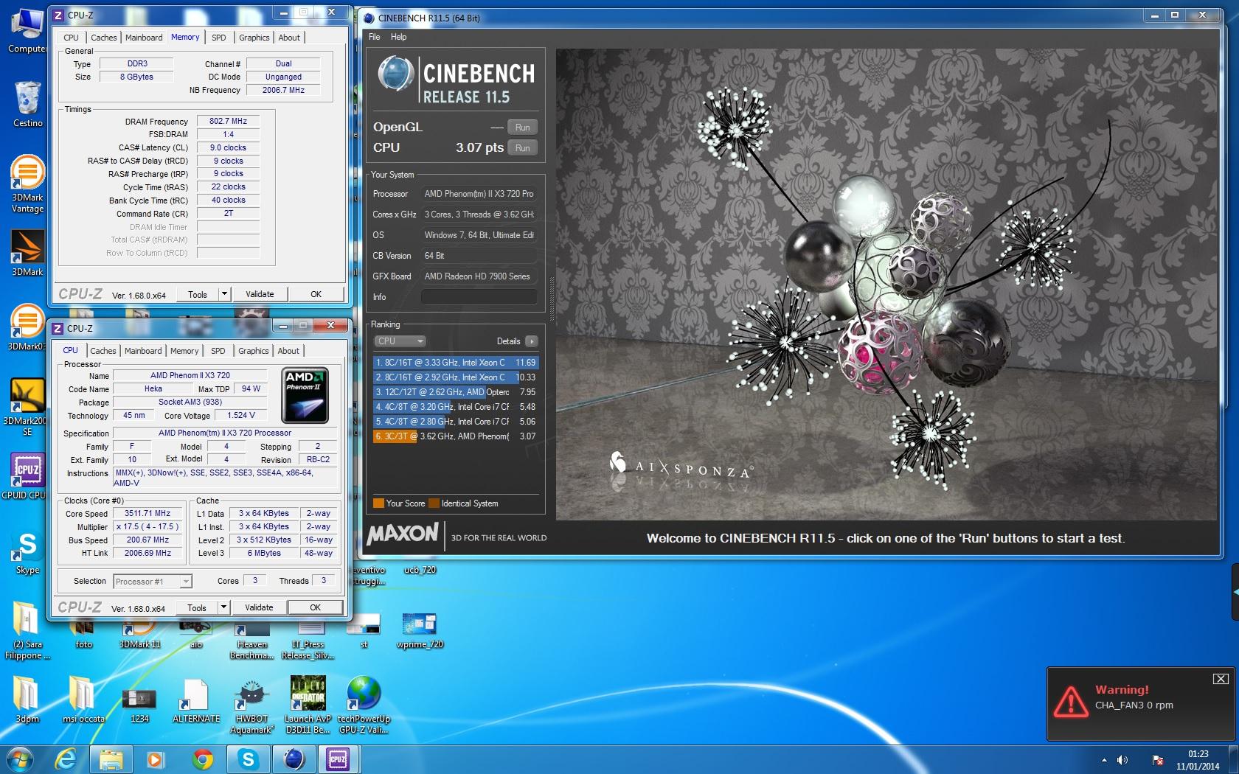Click the Info field in Cinebench

[x=479, y=297]
